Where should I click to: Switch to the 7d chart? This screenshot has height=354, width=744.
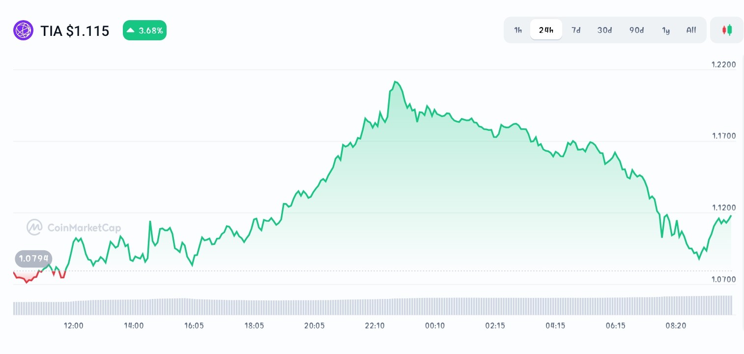pos(576,30)
